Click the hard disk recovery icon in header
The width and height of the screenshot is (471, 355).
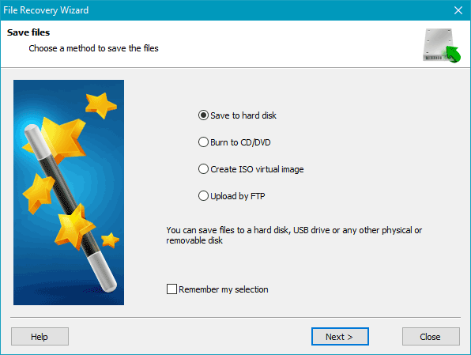pos(442,45)
